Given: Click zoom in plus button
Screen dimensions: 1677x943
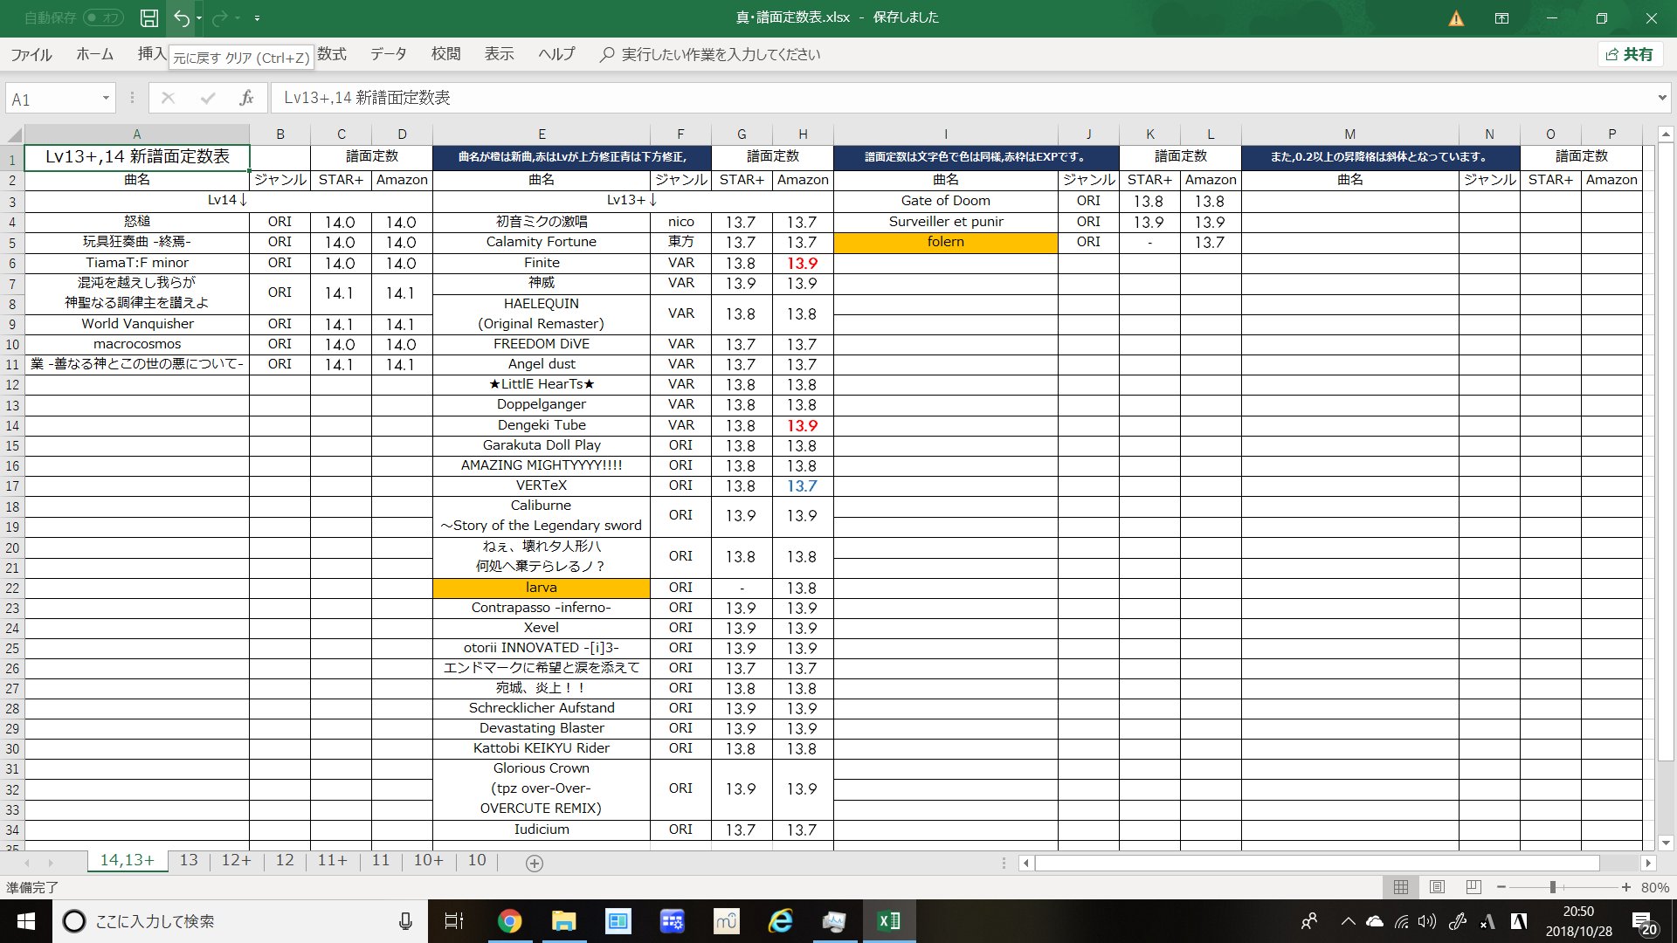Looking at the screenshot, I should point(1625,887).
